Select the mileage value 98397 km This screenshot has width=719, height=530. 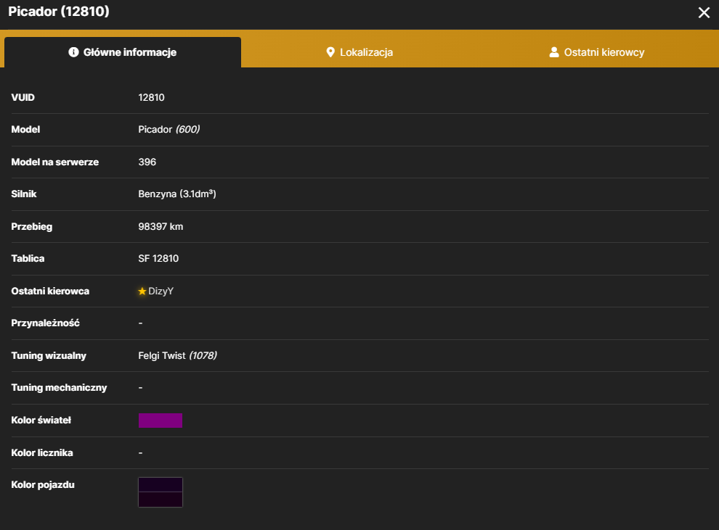[161, 226]
